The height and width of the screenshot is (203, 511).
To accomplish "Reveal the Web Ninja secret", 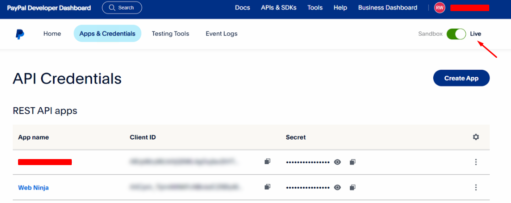I will pos(338,187).
